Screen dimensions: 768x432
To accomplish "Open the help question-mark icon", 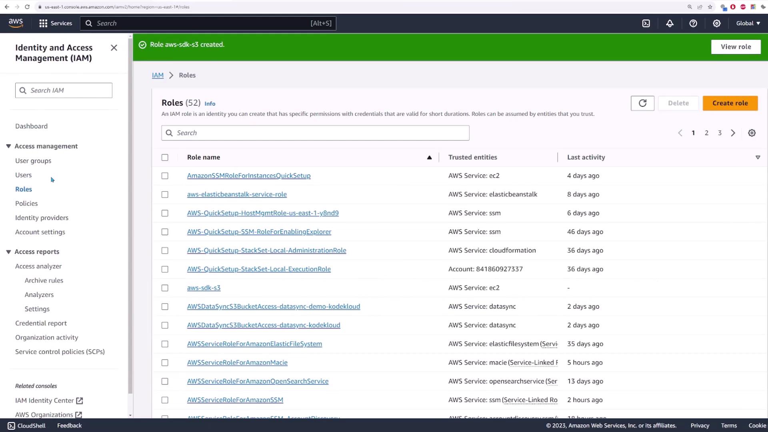I will coord(693,23).
